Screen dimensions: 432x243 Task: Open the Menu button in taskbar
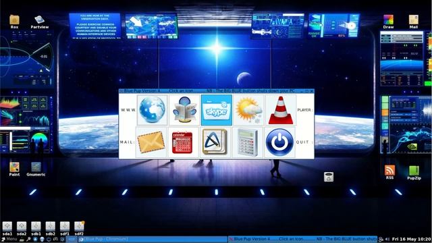point(9,239)
